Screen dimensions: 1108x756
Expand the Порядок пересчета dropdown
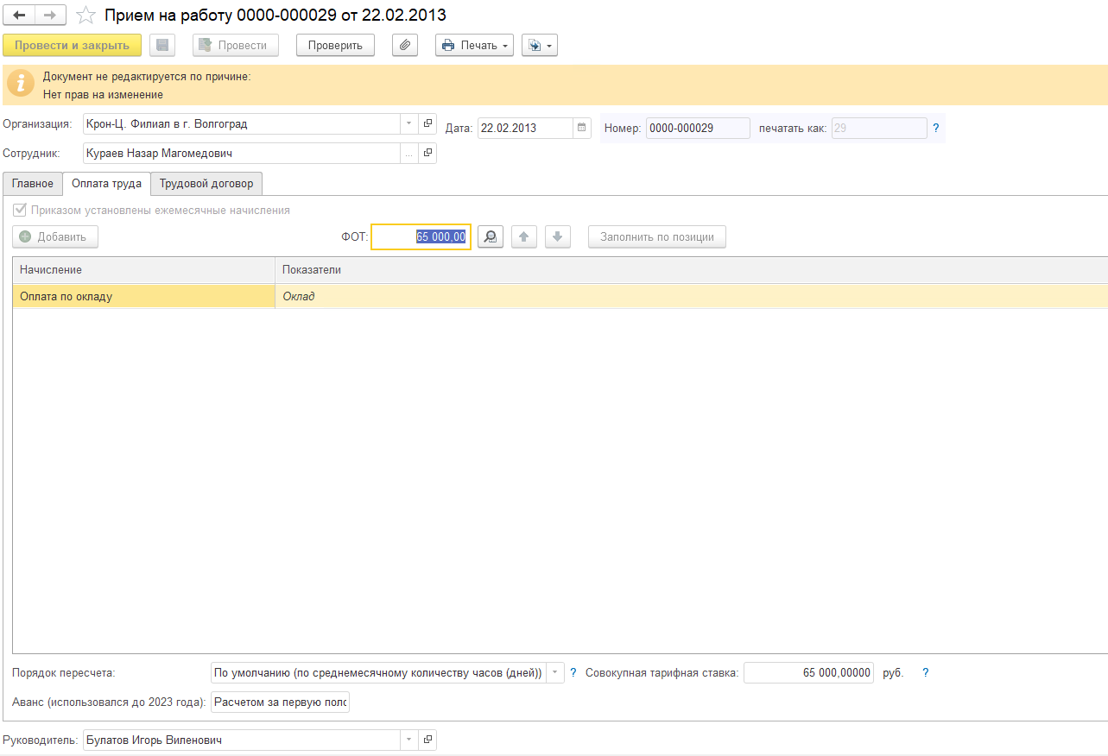pyautogui.click(x=554, y=673)
